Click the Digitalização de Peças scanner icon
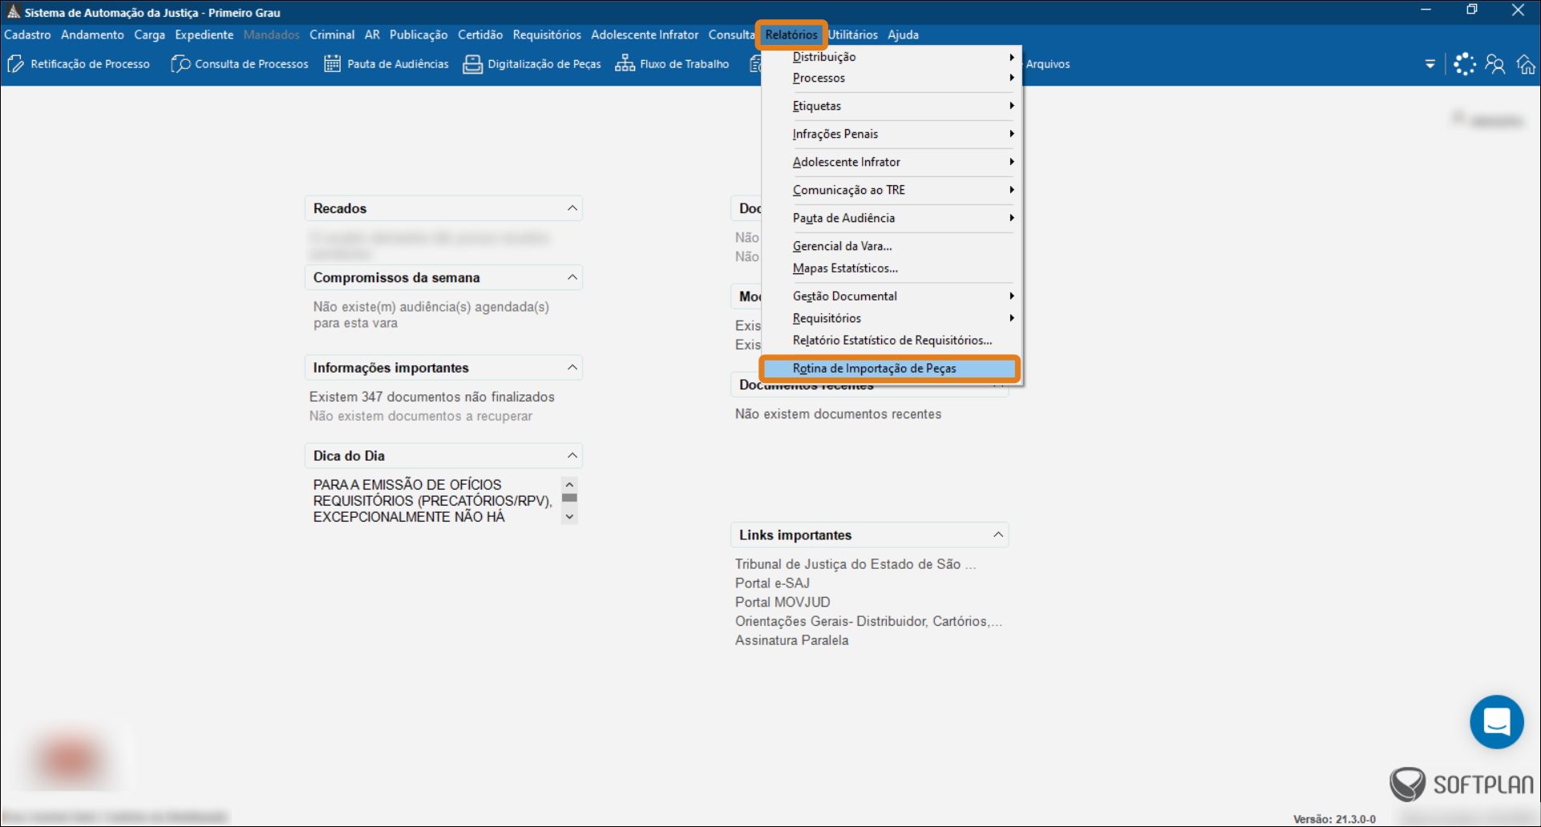The height and width of the screenshot is (827, 1541). tap(472, 64)
